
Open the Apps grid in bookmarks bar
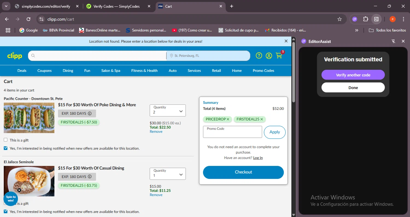(x=8, y=30)
